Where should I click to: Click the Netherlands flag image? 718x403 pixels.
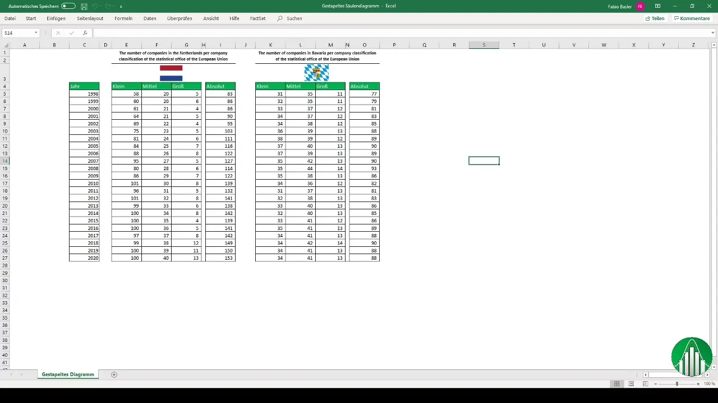click(171, 73)
